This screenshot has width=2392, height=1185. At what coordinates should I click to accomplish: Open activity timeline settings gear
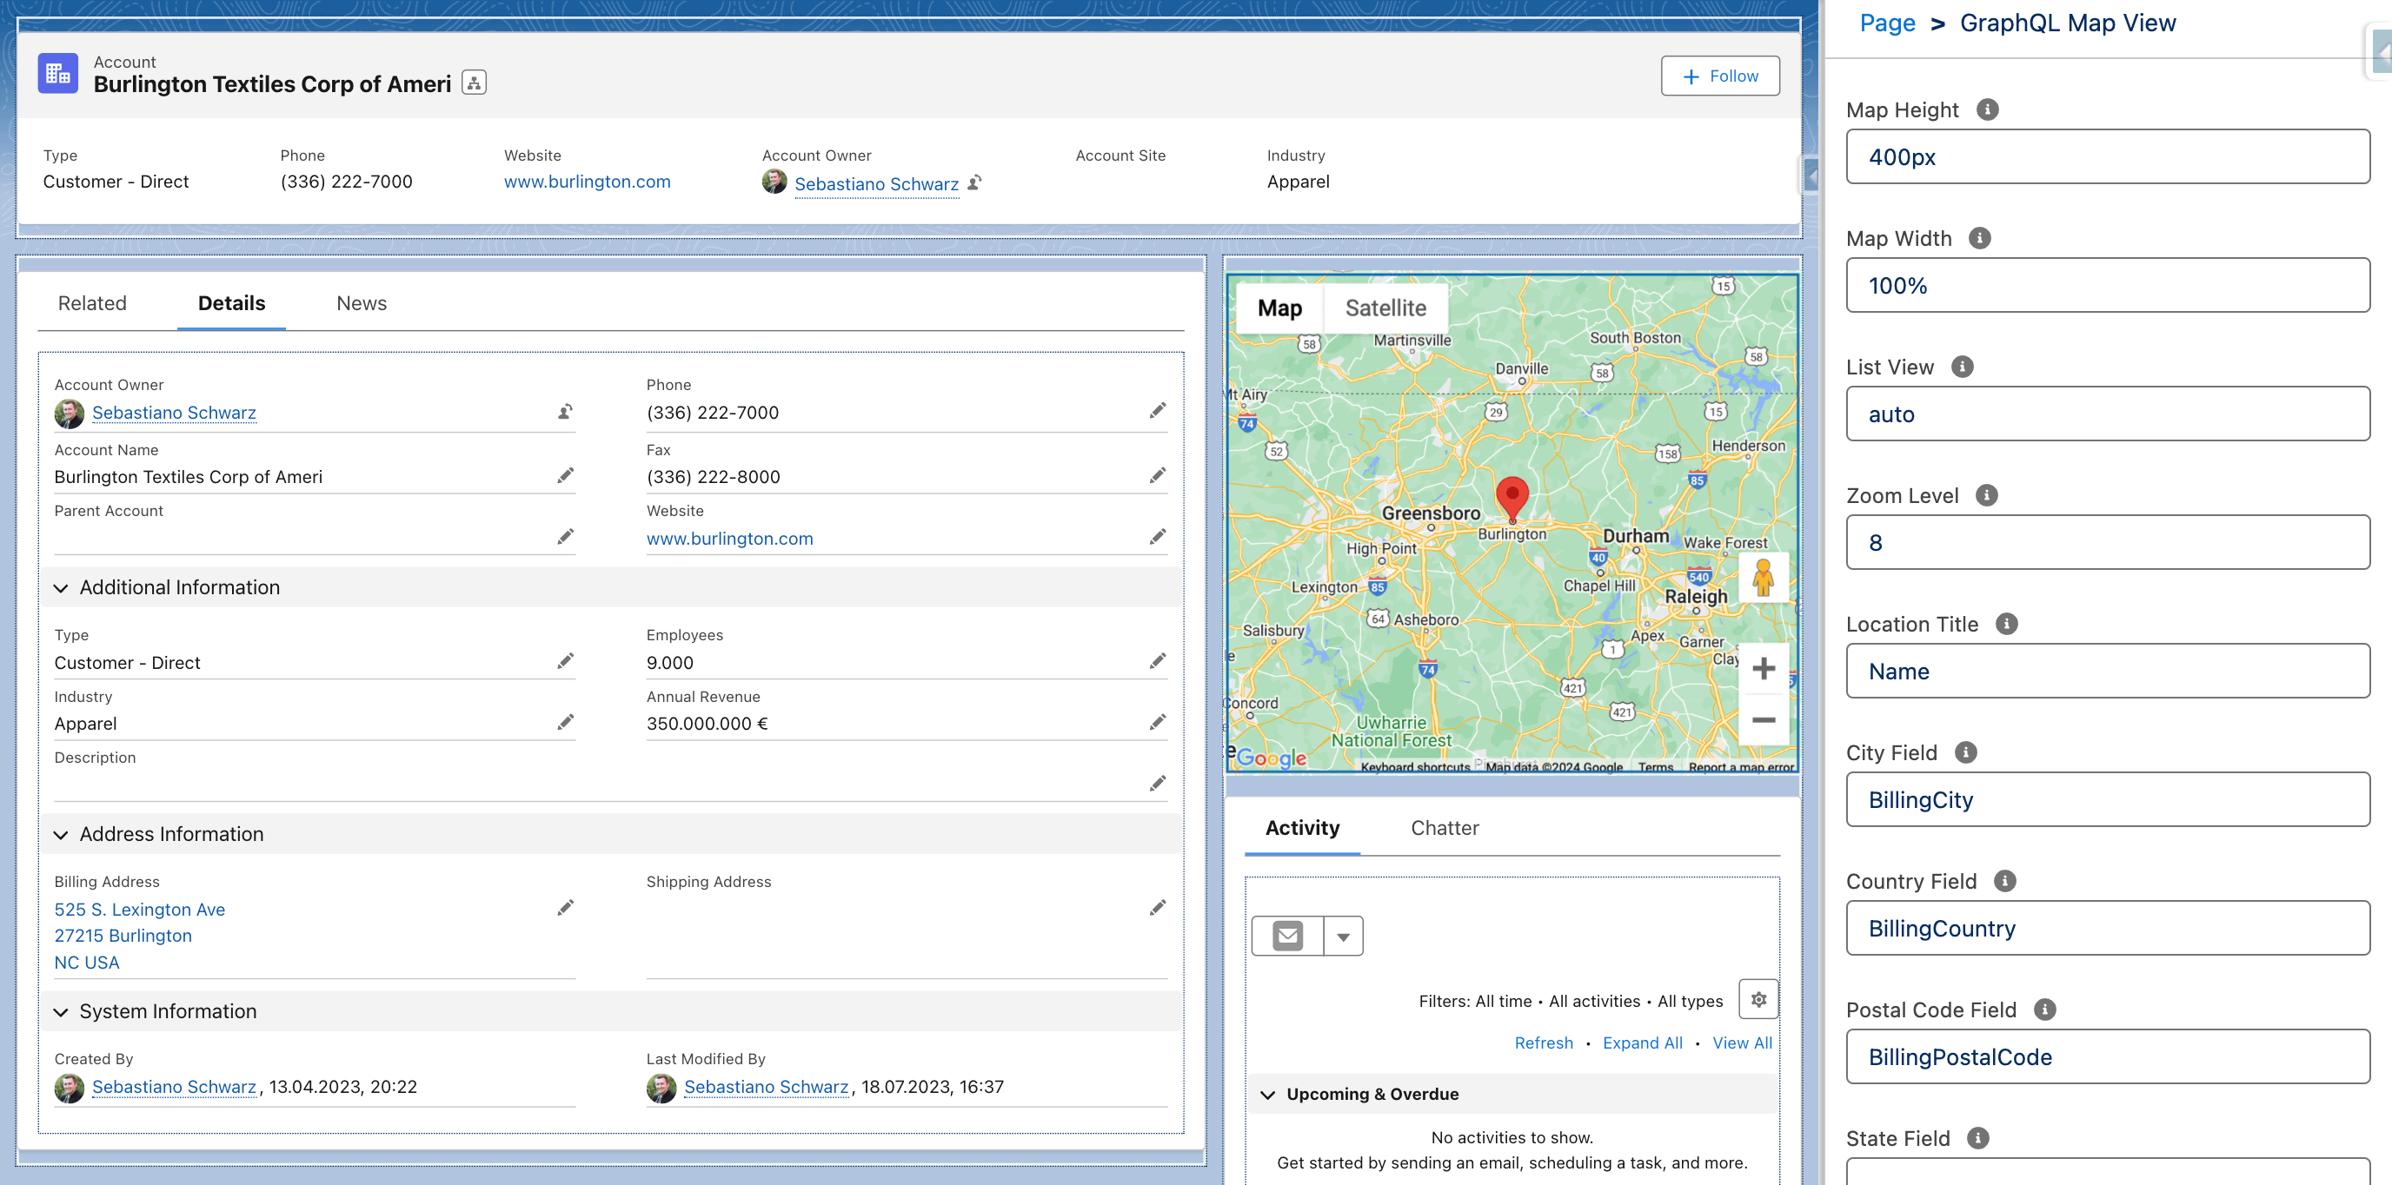tap(1757, 999)
